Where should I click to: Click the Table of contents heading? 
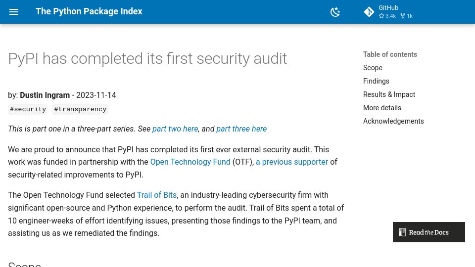(x=390, y=54)
